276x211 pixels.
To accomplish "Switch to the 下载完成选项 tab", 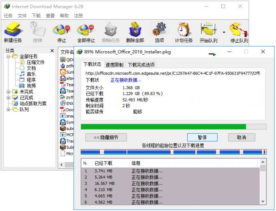I will (141, 65).
